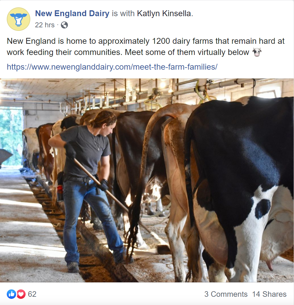Click the blue Like reaction icon
Viewport: 294px width, 305px height.
click(11, 294)
